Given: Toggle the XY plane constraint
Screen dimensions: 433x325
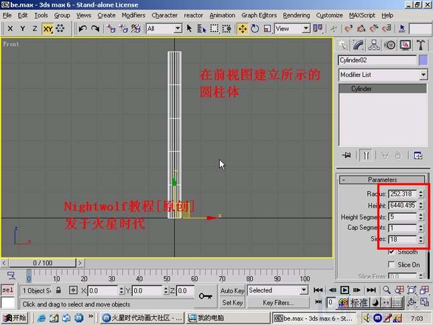Looking at the screenshot, I should (x=48, y=28).
